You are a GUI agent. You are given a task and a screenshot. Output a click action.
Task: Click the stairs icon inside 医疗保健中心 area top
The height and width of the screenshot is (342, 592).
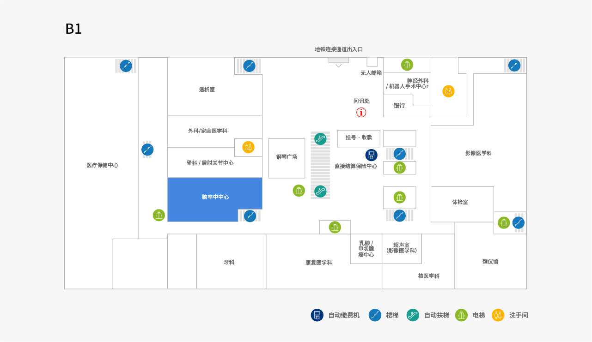click(x=126, y=66)
